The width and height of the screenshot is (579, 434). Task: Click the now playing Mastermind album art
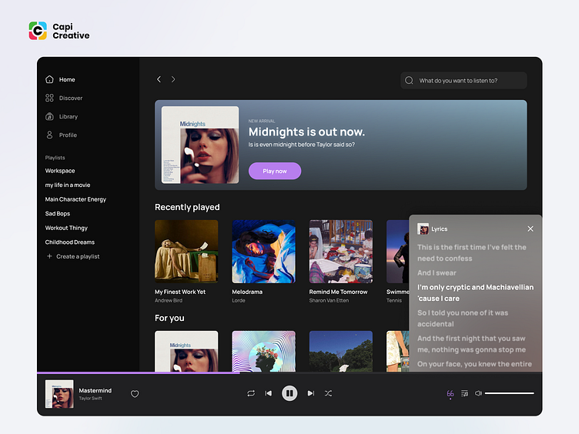click(59, 394)
